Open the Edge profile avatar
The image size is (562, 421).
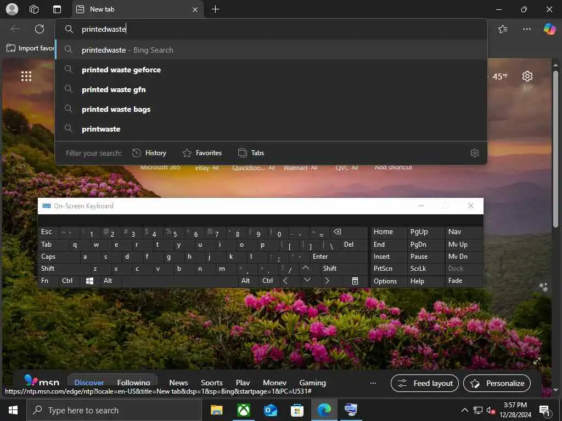[12, 9]
